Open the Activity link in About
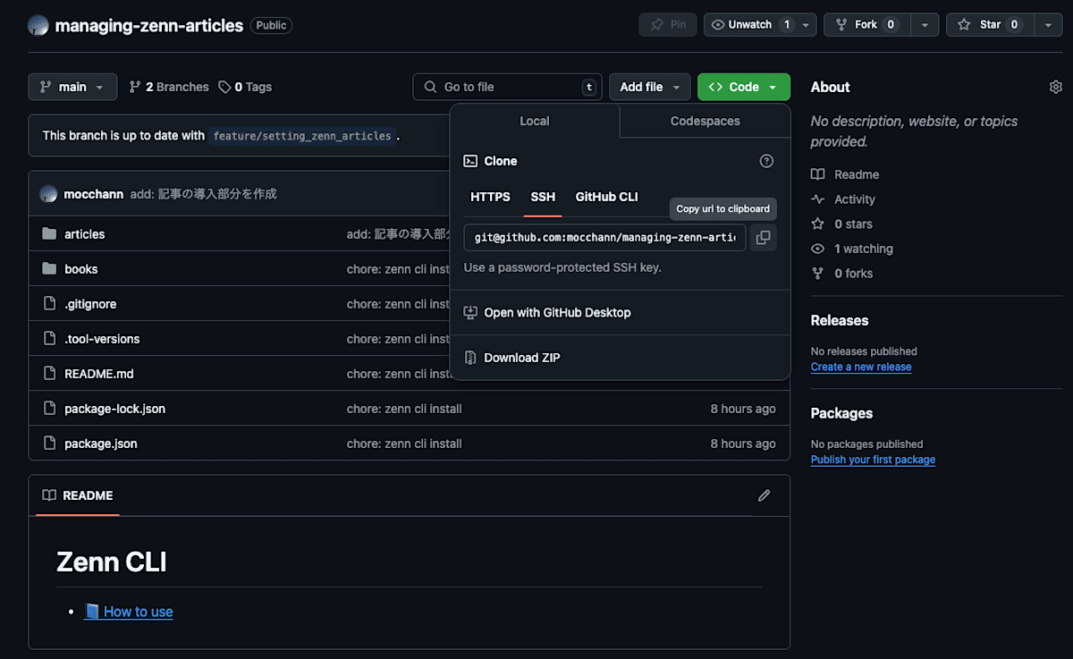The height and width of the screenshot is (659, 1073). [843, 199]
